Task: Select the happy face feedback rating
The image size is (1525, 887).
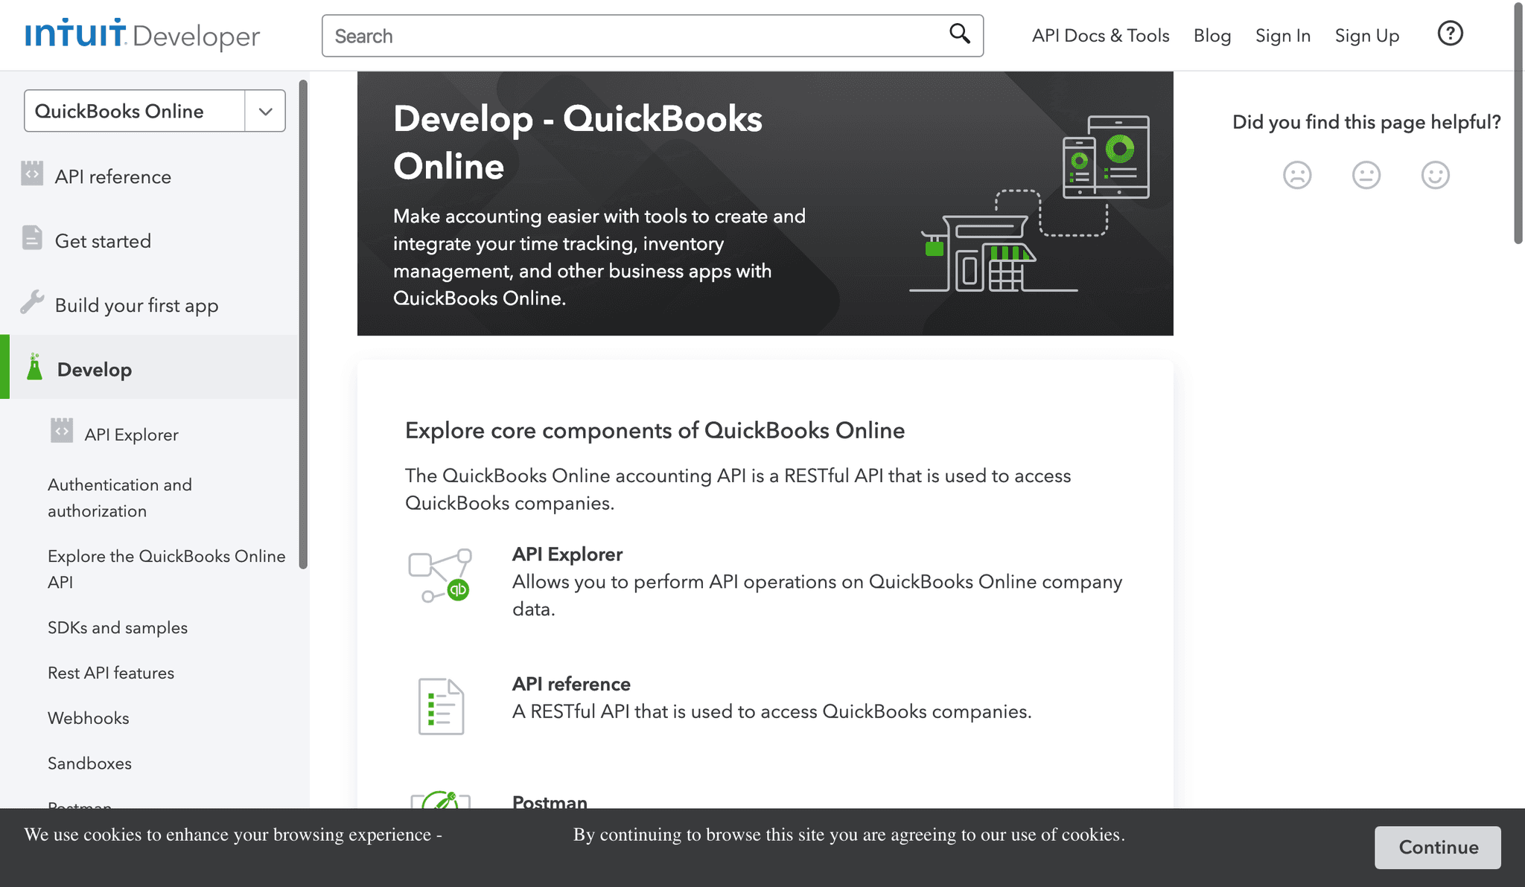Action: coord(1436,175)
